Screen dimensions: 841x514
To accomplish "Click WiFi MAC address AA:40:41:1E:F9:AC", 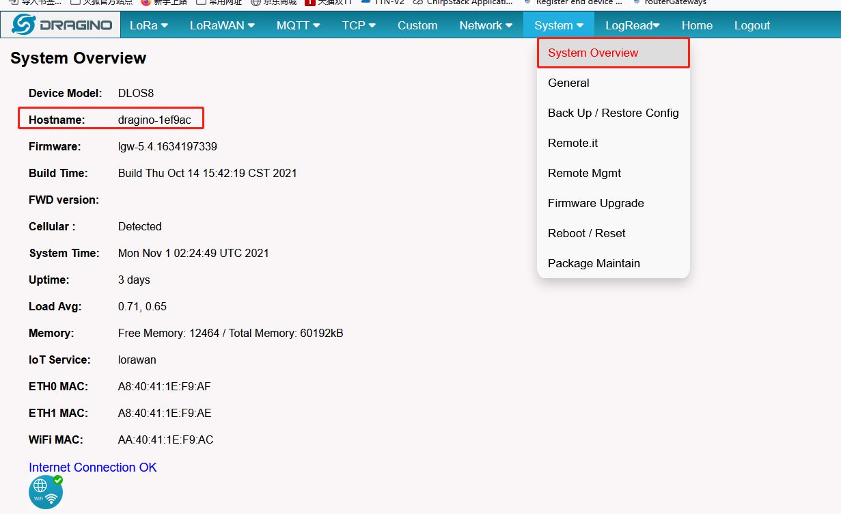I will tap(166, 440).
